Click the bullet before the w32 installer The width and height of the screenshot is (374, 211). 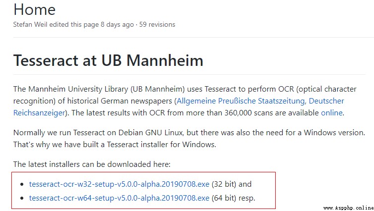click(22, 184)
